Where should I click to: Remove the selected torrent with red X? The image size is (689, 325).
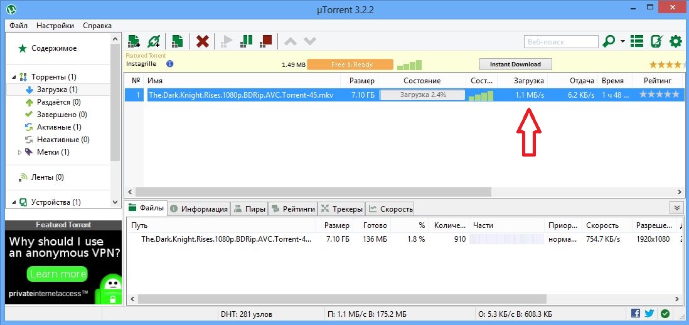pyautogui.click(x=202, y=42)
